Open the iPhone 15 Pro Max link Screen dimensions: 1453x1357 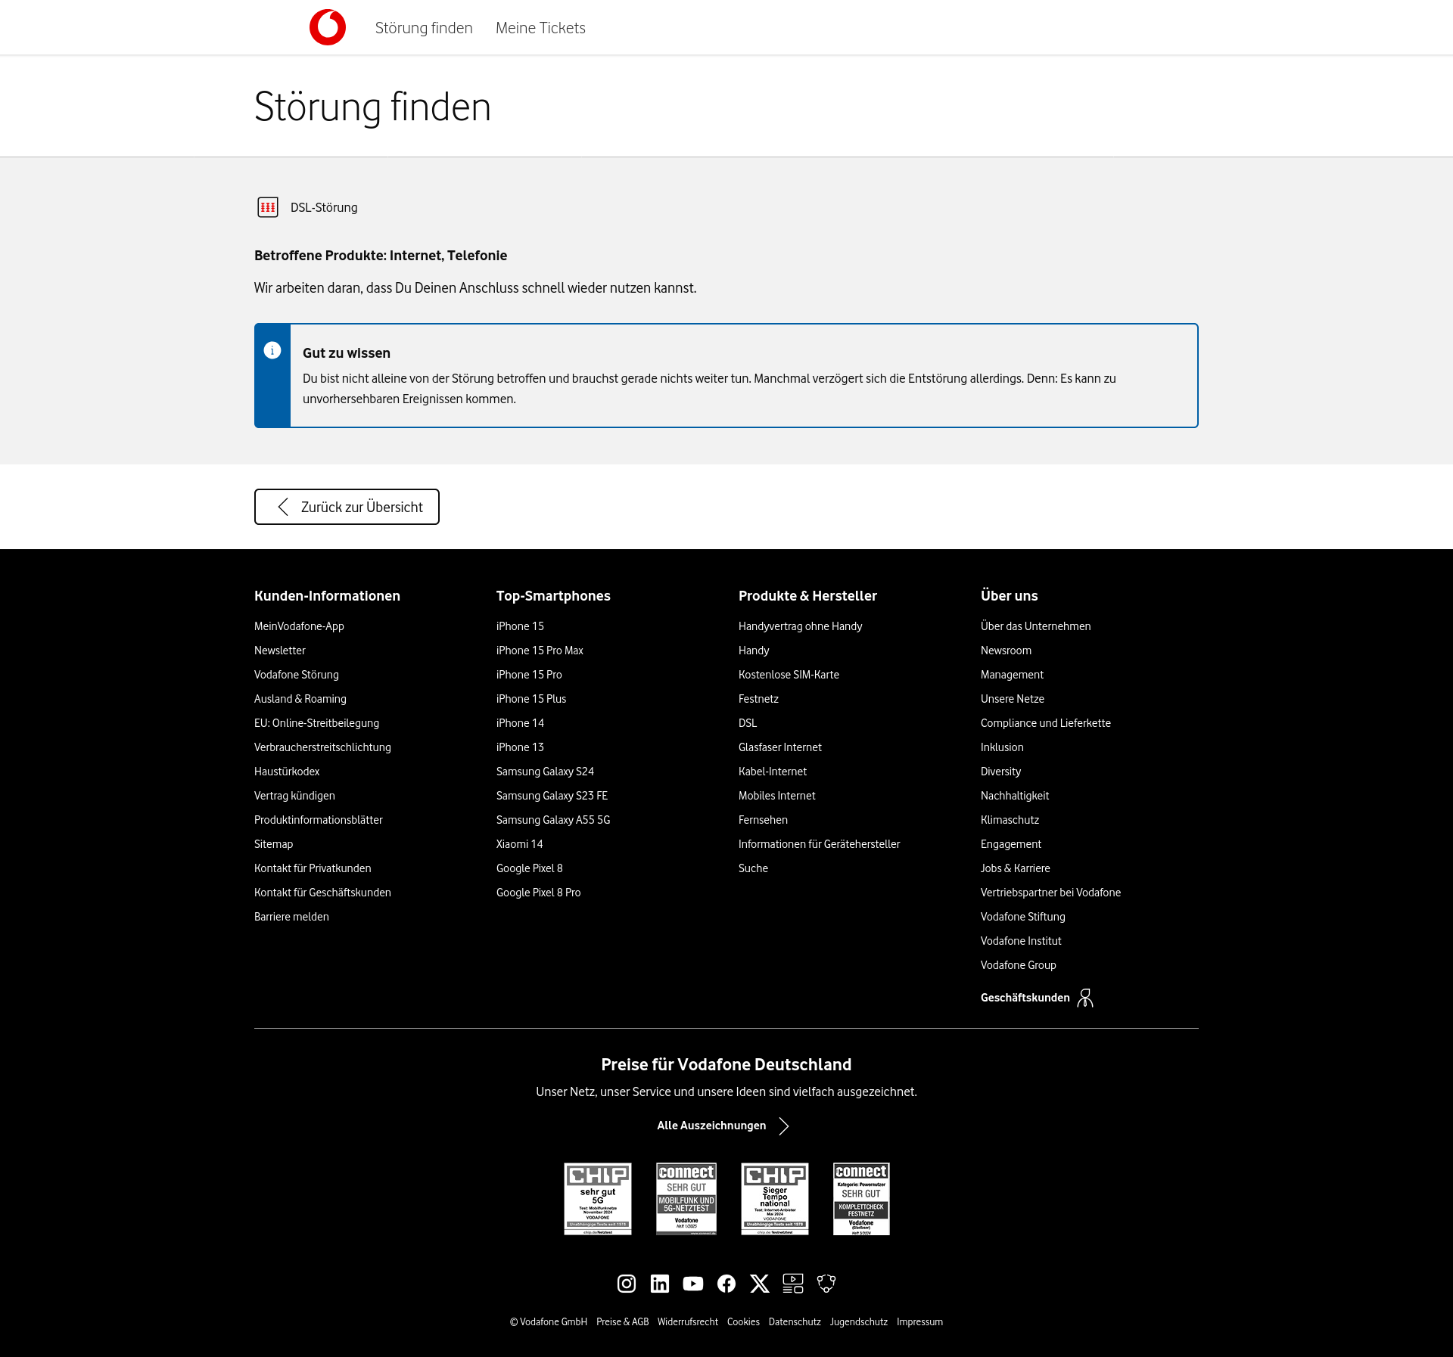tap(540, 651)
